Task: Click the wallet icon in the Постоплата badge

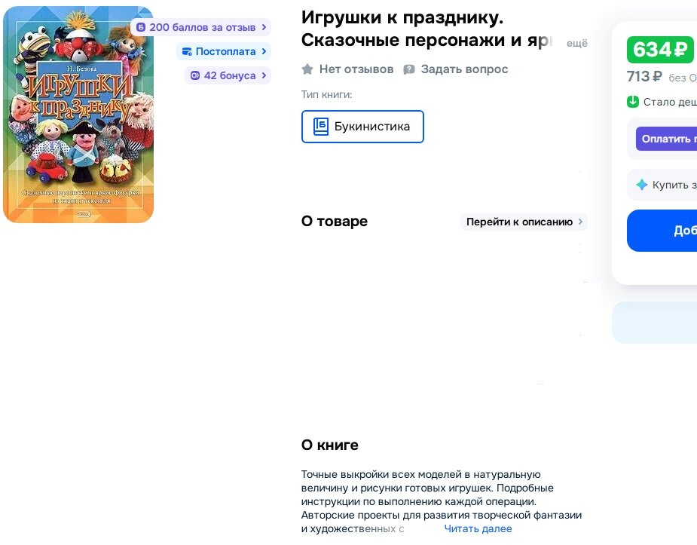Action: (x=187, y=51)
